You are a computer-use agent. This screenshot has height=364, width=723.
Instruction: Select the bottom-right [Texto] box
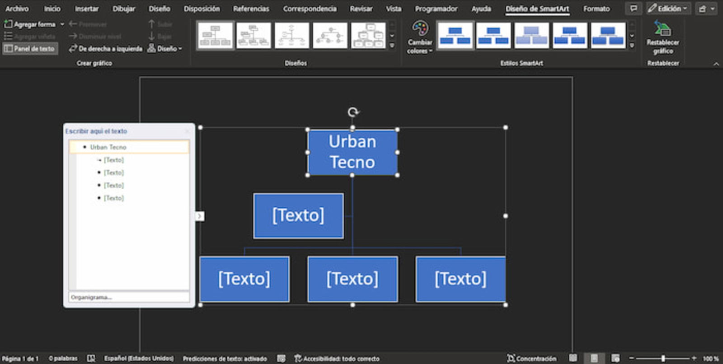coord(460,279)
